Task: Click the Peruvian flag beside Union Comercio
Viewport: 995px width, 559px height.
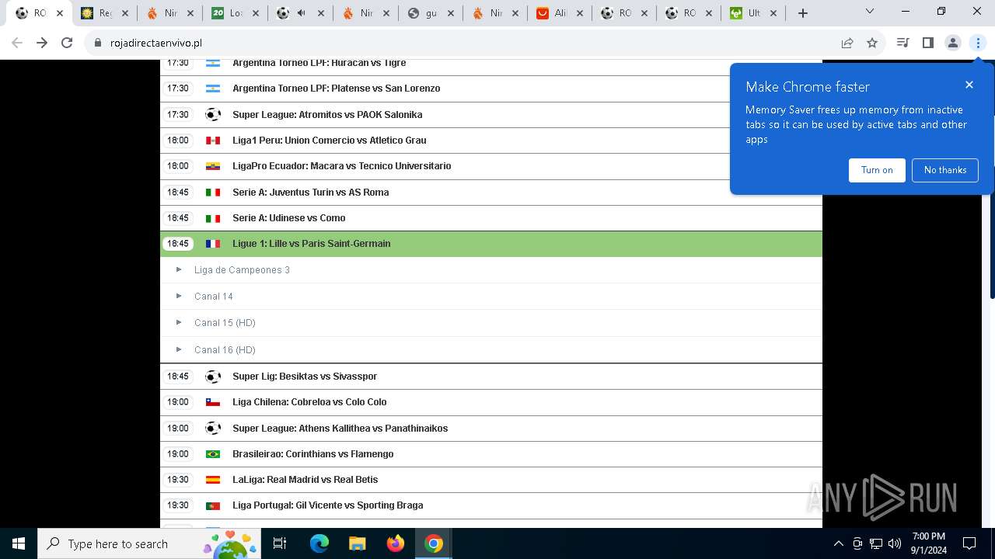Action: [213, 141]
